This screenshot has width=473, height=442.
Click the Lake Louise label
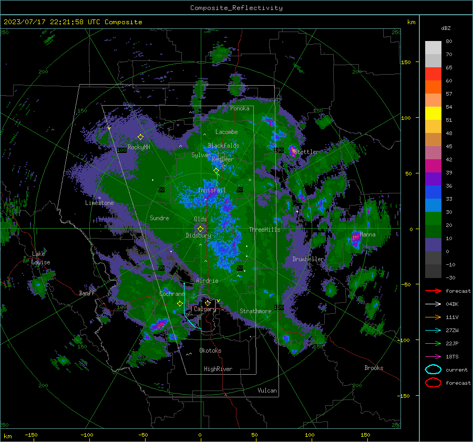40,258
